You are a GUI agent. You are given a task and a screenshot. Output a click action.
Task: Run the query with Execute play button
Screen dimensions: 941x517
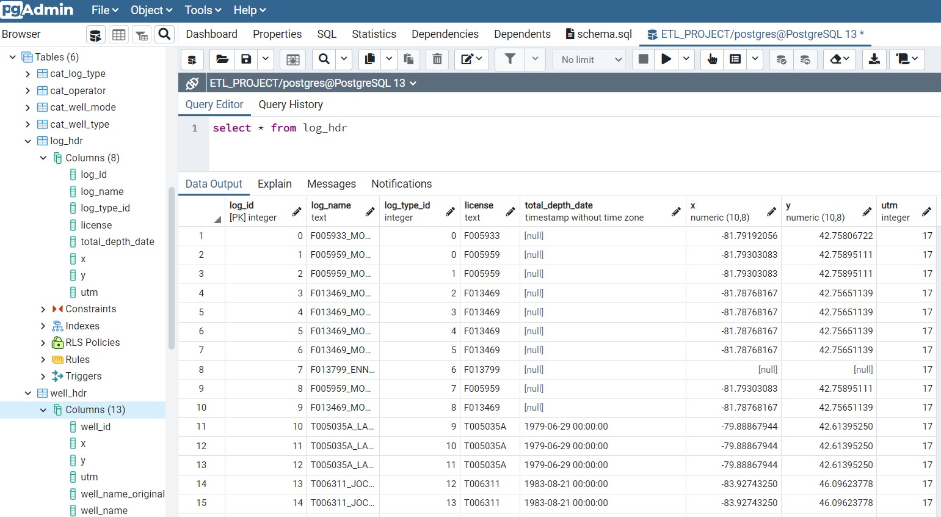(x=666, y=59)
